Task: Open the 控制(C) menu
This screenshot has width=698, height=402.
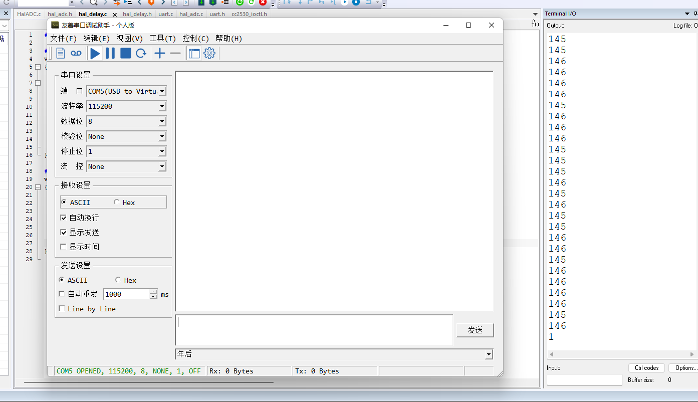Action: click(196, 39)
